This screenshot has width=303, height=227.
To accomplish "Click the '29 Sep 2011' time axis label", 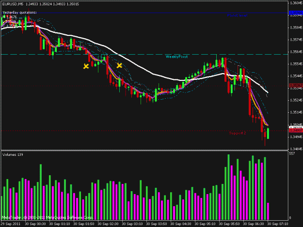I will 11,224.
